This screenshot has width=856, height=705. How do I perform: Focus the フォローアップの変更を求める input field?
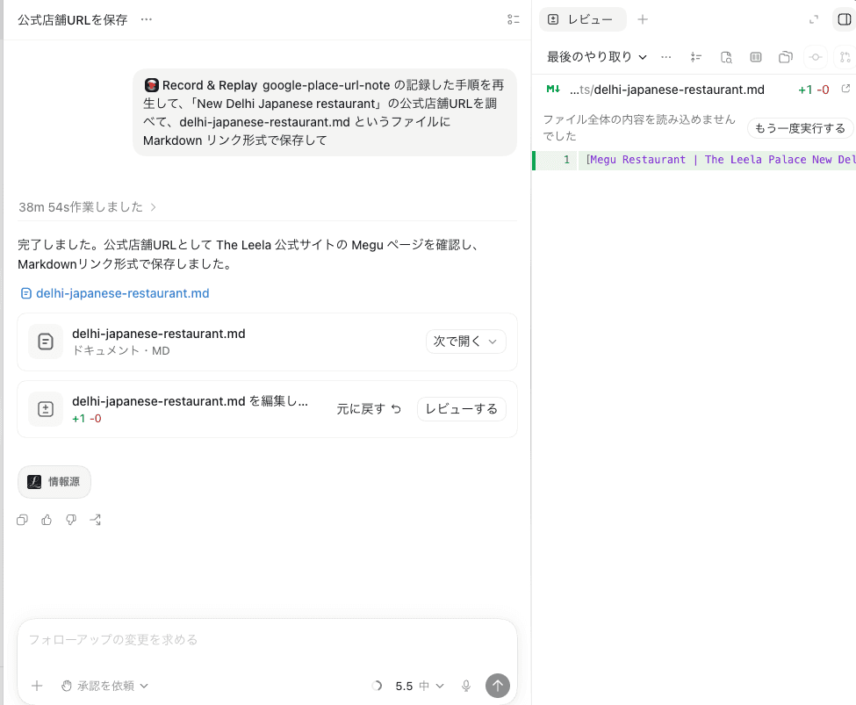coord(267,639)
